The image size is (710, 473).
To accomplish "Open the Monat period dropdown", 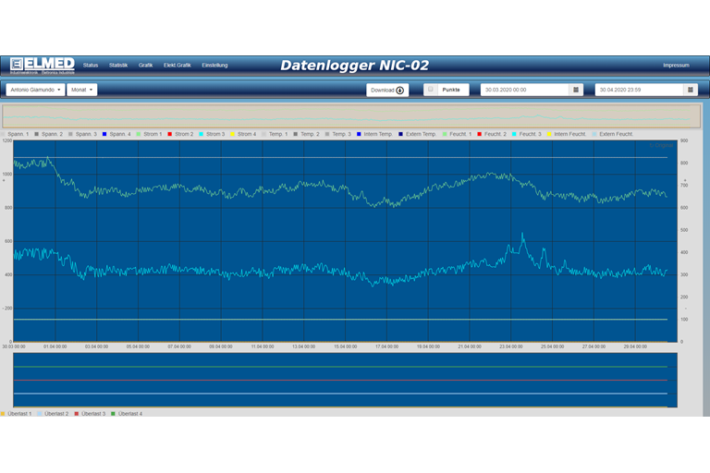I will point(81,90).
